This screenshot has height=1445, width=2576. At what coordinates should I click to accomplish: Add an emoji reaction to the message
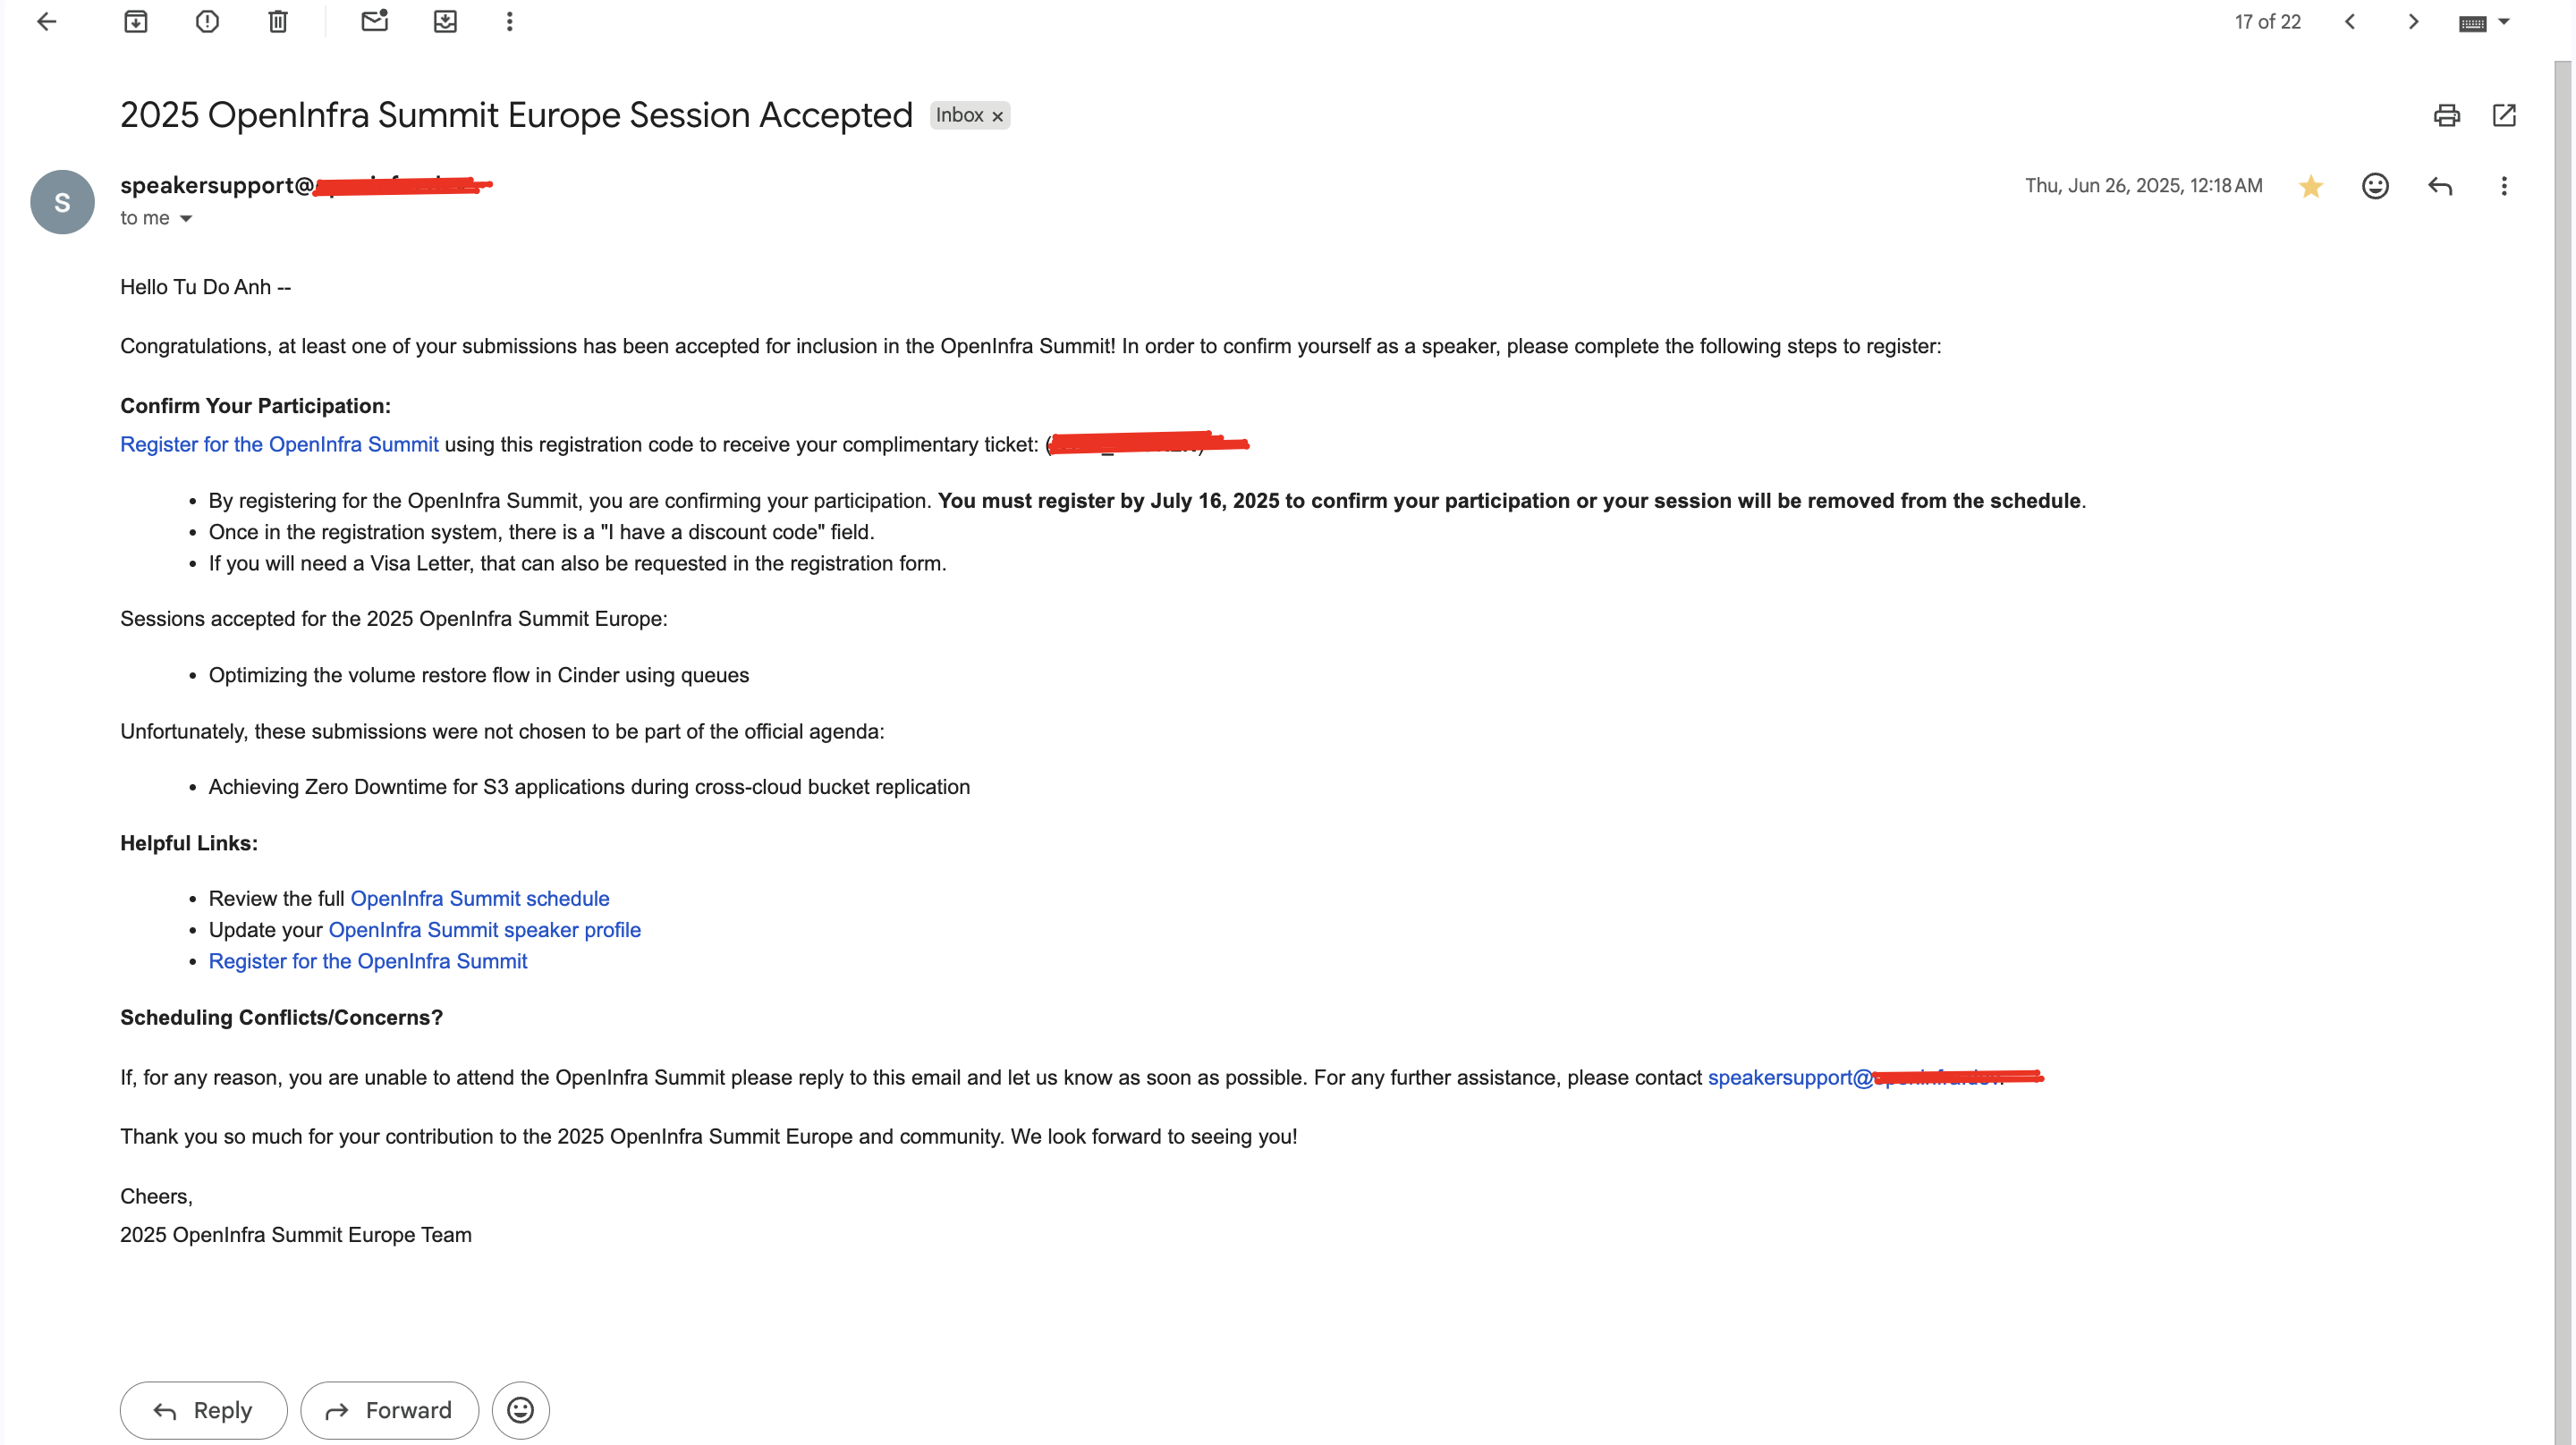click(x=2375, y=186)
